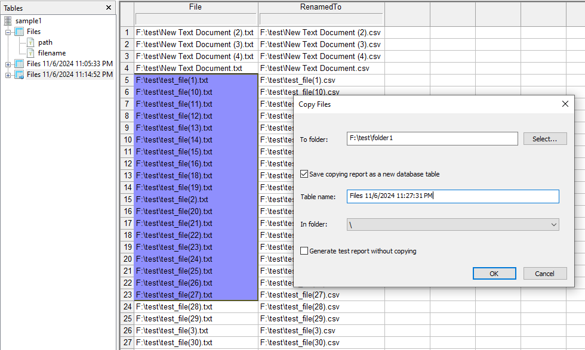Click the filename column icon
585x350 pixels.
tap(30, 53)
